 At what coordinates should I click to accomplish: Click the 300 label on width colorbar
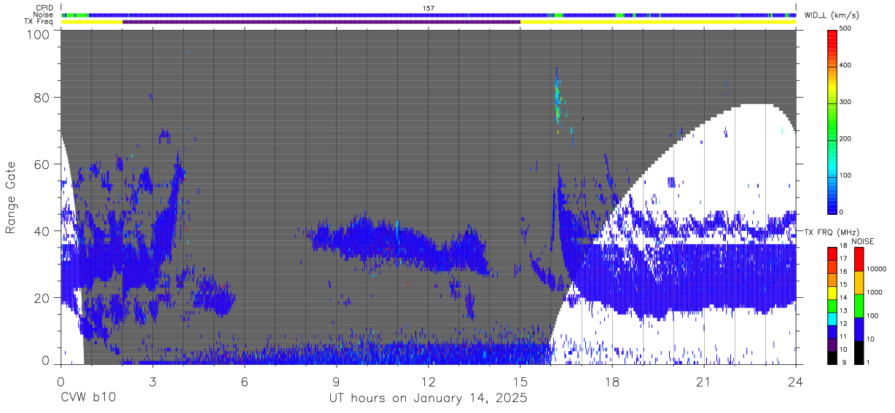point(846,102)
